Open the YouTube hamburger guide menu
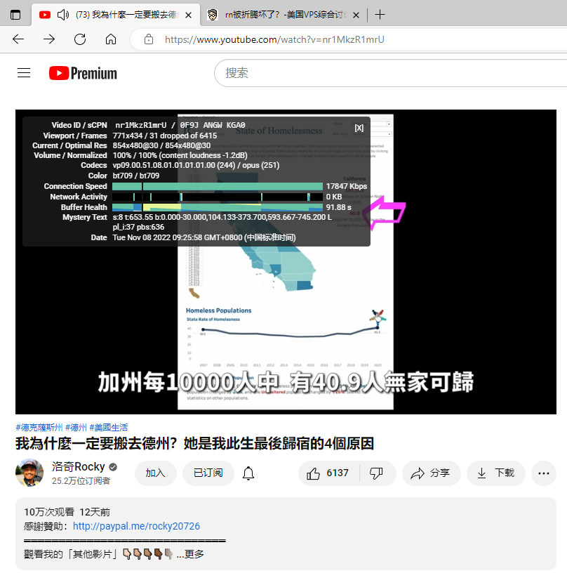The height and width of the screenshot is (578, 567). point(24,73)
